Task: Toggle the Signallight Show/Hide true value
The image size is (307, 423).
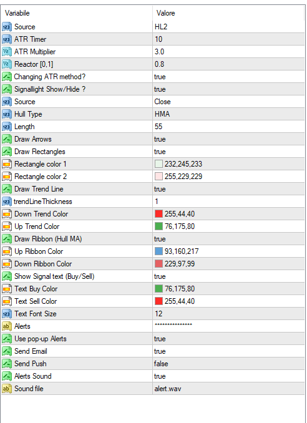Action: pyautogui.click(x=160, y=89)
